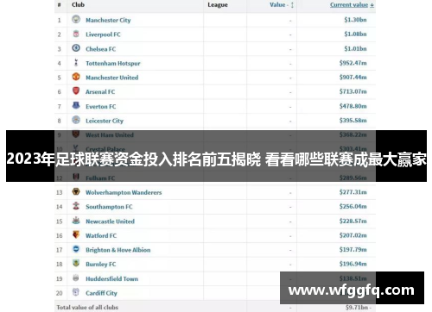This screenshot has height=312, width=432.
Task: Click the $478.80m value for Everton
Action: 353,106
